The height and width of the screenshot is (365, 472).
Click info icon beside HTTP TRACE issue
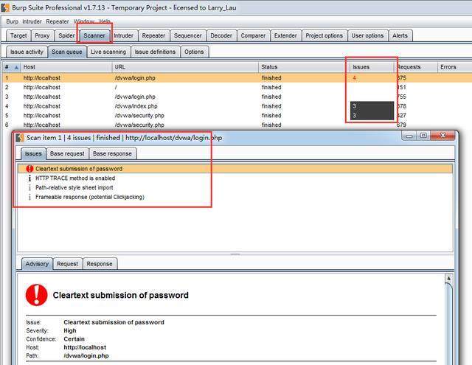[x=29, y=178]
